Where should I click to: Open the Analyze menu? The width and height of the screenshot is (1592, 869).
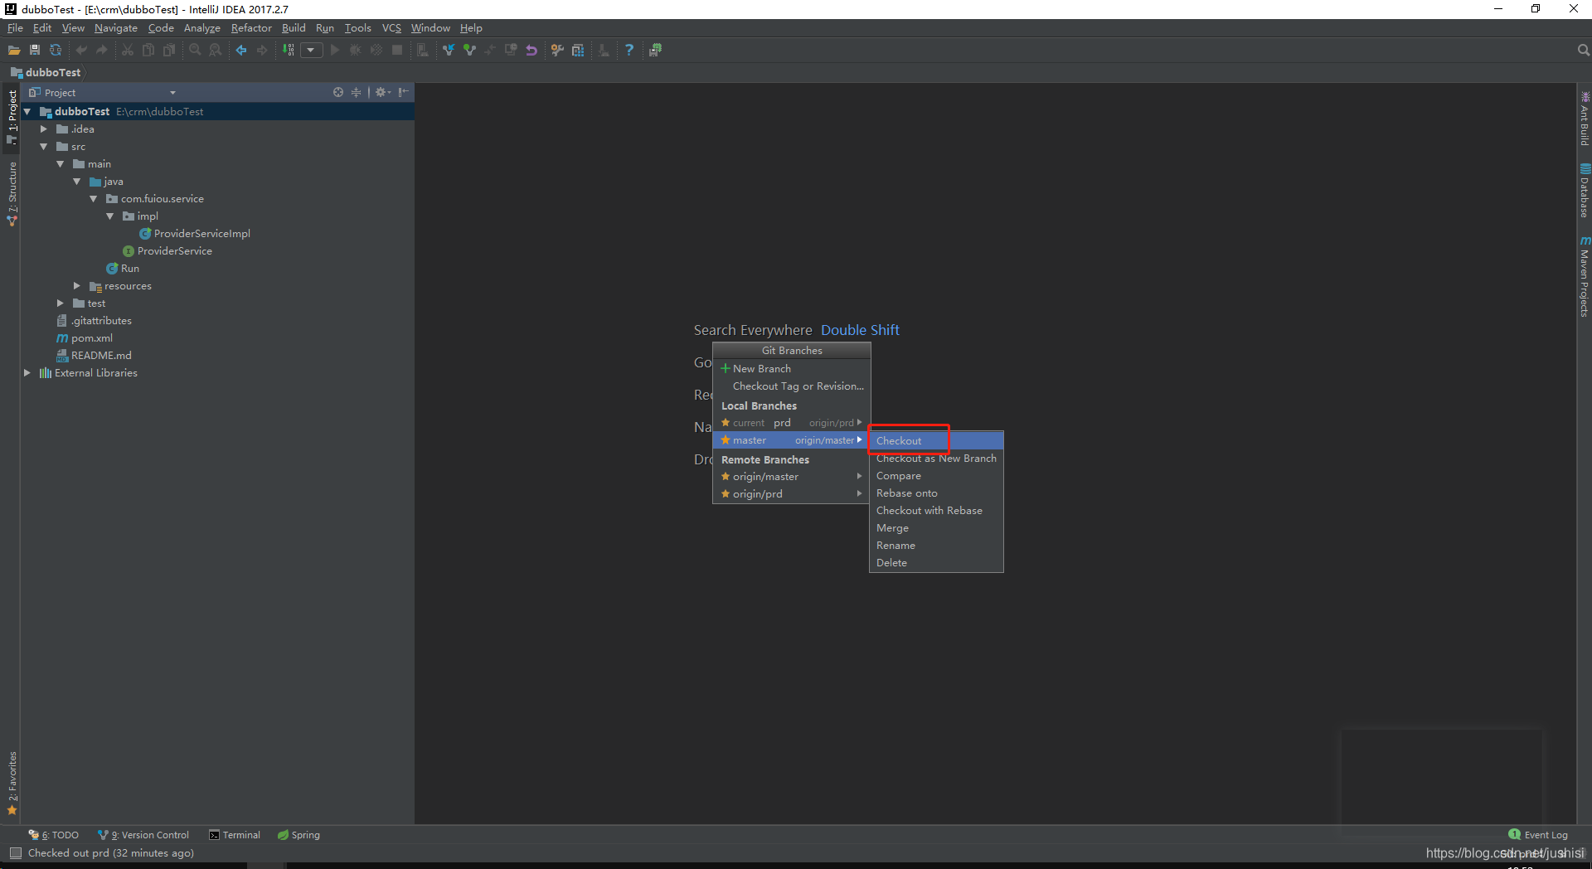pos(201,28)
